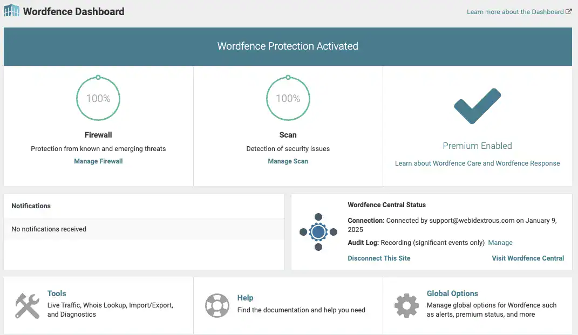Screen dimensions: 578x335
Task: Click Manage next to Audit Log
Action: pos(500,243)
